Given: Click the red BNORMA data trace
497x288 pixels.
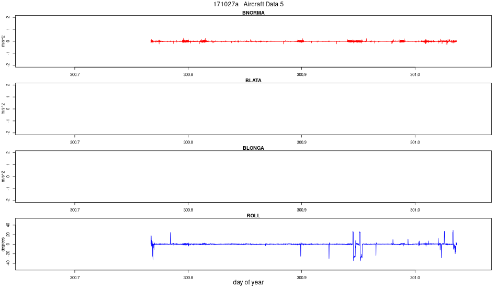Looking at the screenshot, I should click(303, 41).
